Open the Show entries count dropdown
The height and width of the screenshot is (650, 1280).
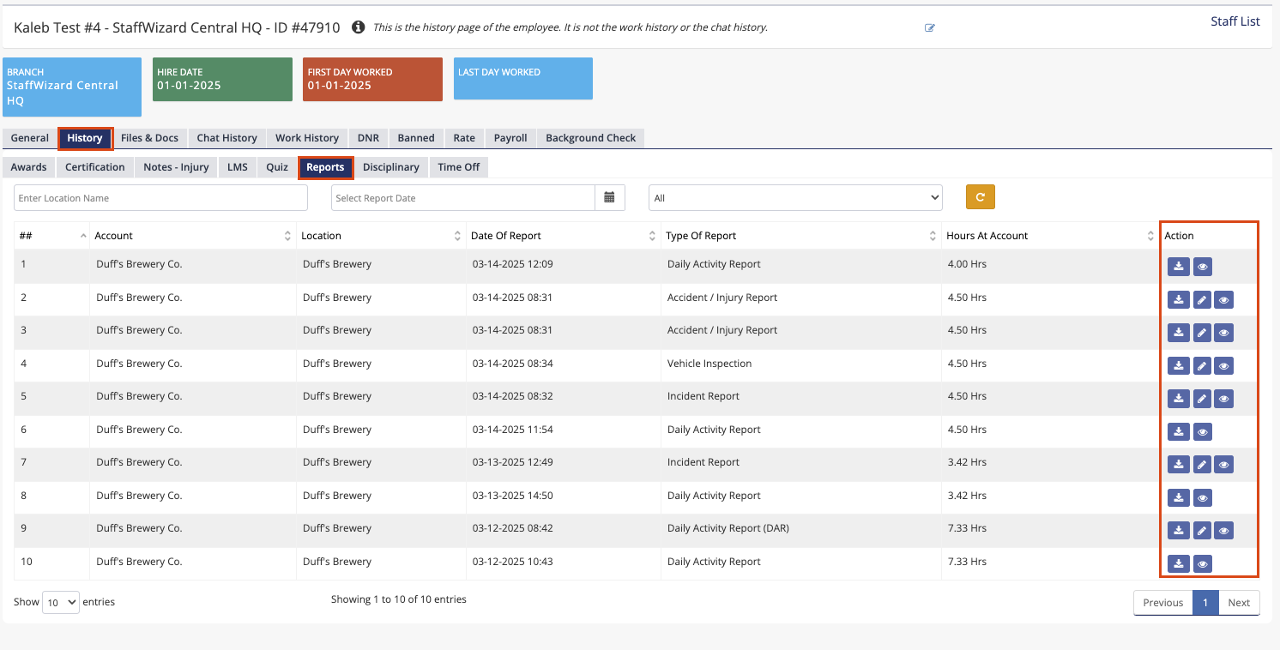click(x=60, y=602)
